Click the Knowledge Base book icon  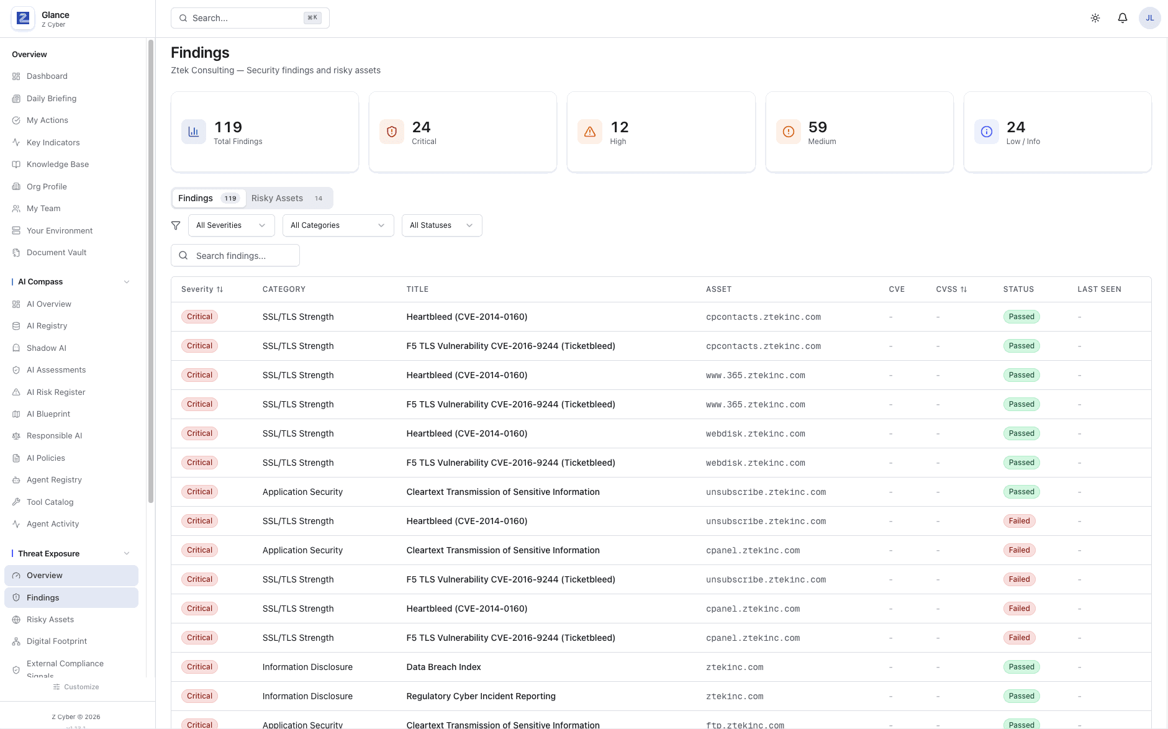(16, 165)
